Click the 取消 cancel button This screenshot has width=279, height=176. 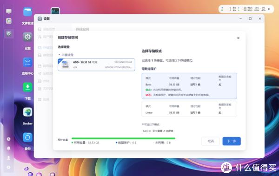coord(211,141)
